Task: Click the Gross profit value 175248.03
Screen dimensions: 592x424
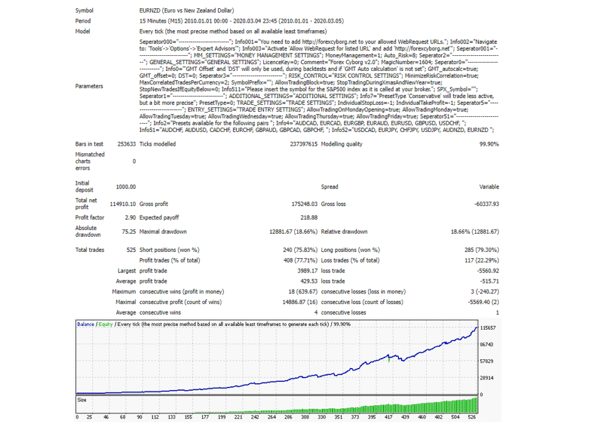Action: (x=304, y=204)
